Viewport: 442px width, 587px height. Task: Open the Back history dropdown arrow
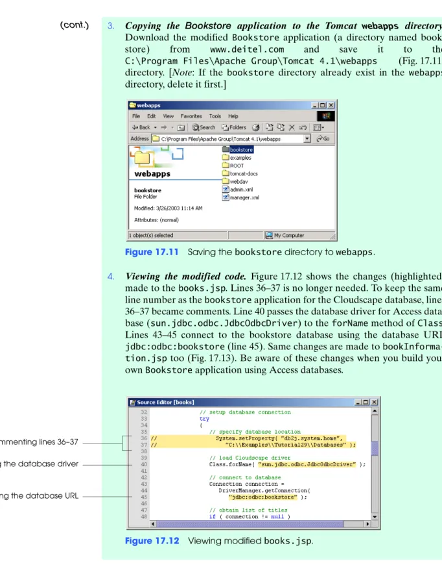click(155, 128)
